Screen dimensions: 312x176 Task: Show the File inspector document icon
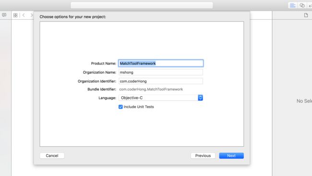306,15
